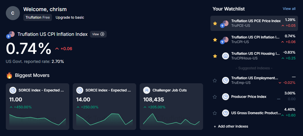
Task: Open the View button next to CPI Inflation Index
Action: point(98,34)
